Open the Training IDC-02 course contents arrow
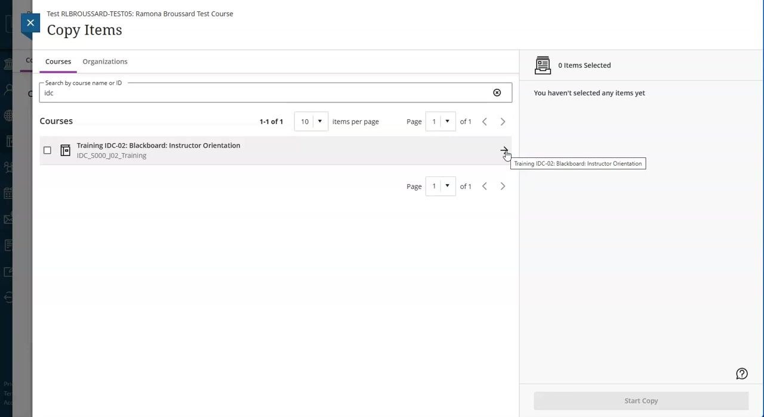The width and height of the screenshot is (764, 417). pos(504,151)
